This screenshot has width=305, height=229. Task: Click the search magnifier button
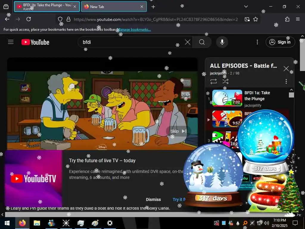[x=202, y=42]
